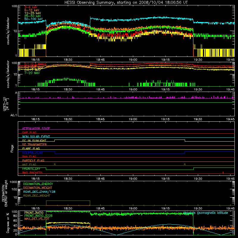Viewport: 238px width, 238px height.
Task: Select the 'FLARE_FLAG' flag label
Action: [x=31, y=148]
